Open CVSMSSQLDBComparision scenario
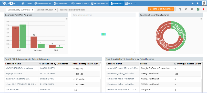Viewport: 207px width, 93px height. point(19,68)
